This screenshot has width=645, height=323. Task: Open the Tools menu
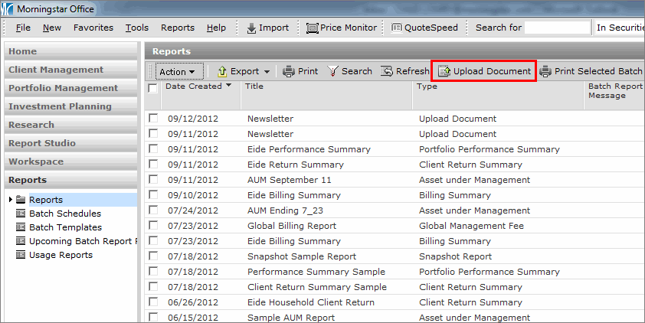[x=137, y=28]
